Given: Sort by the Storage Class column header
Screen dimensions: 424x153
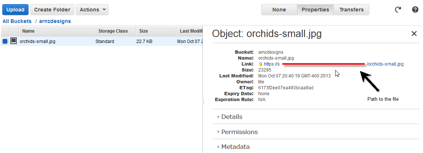Looking at the screenshot, I should (113, 31).
